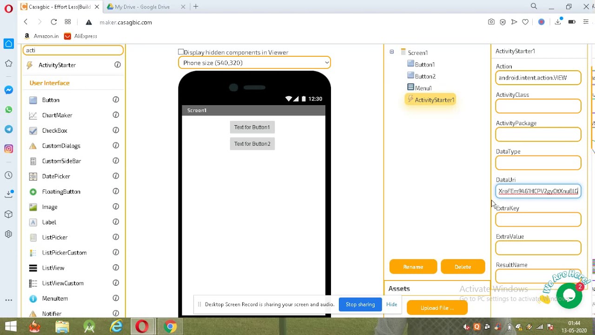
Task: Select the Image component icon
Action: pyautogui.click(x=33, y=207)
